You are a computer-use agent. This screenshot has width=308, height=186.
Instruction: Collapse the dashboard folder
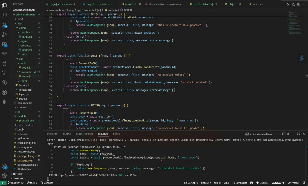[27, 32]
